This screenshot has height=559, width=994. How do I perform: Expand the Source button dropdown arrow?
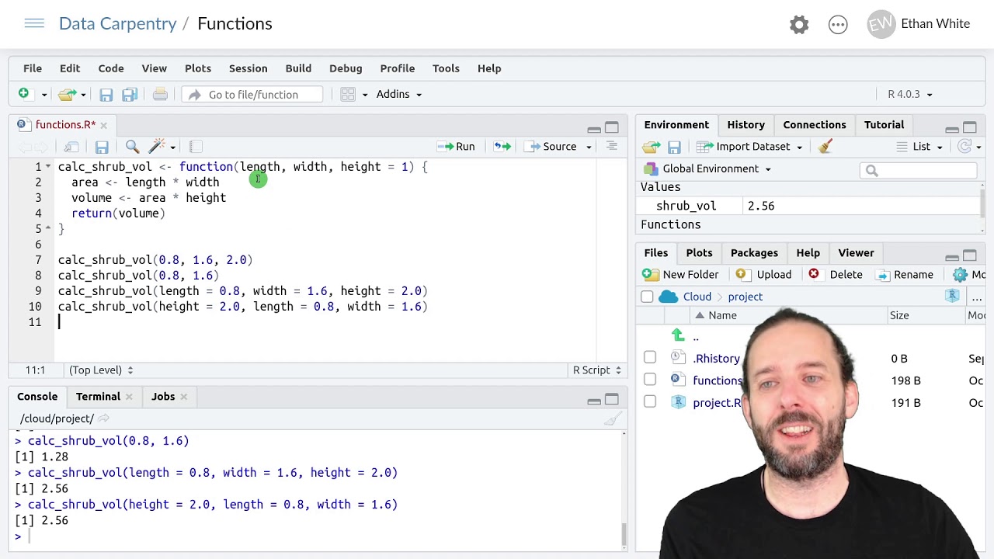click(x=589, y=147)
